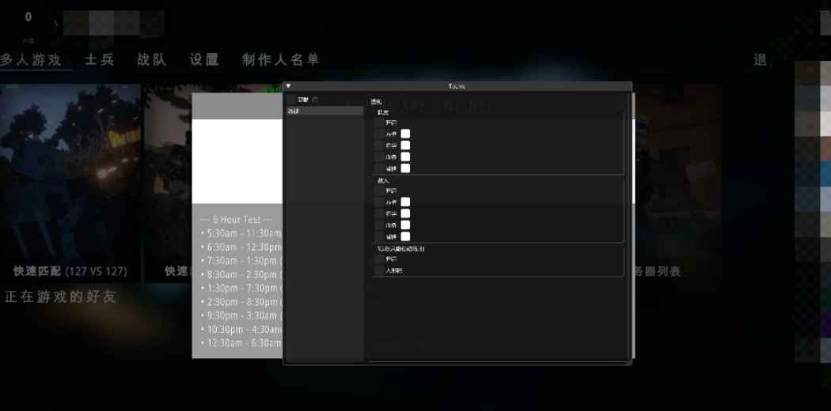Open the 士兵 tab in game menu

click(100, 60)
